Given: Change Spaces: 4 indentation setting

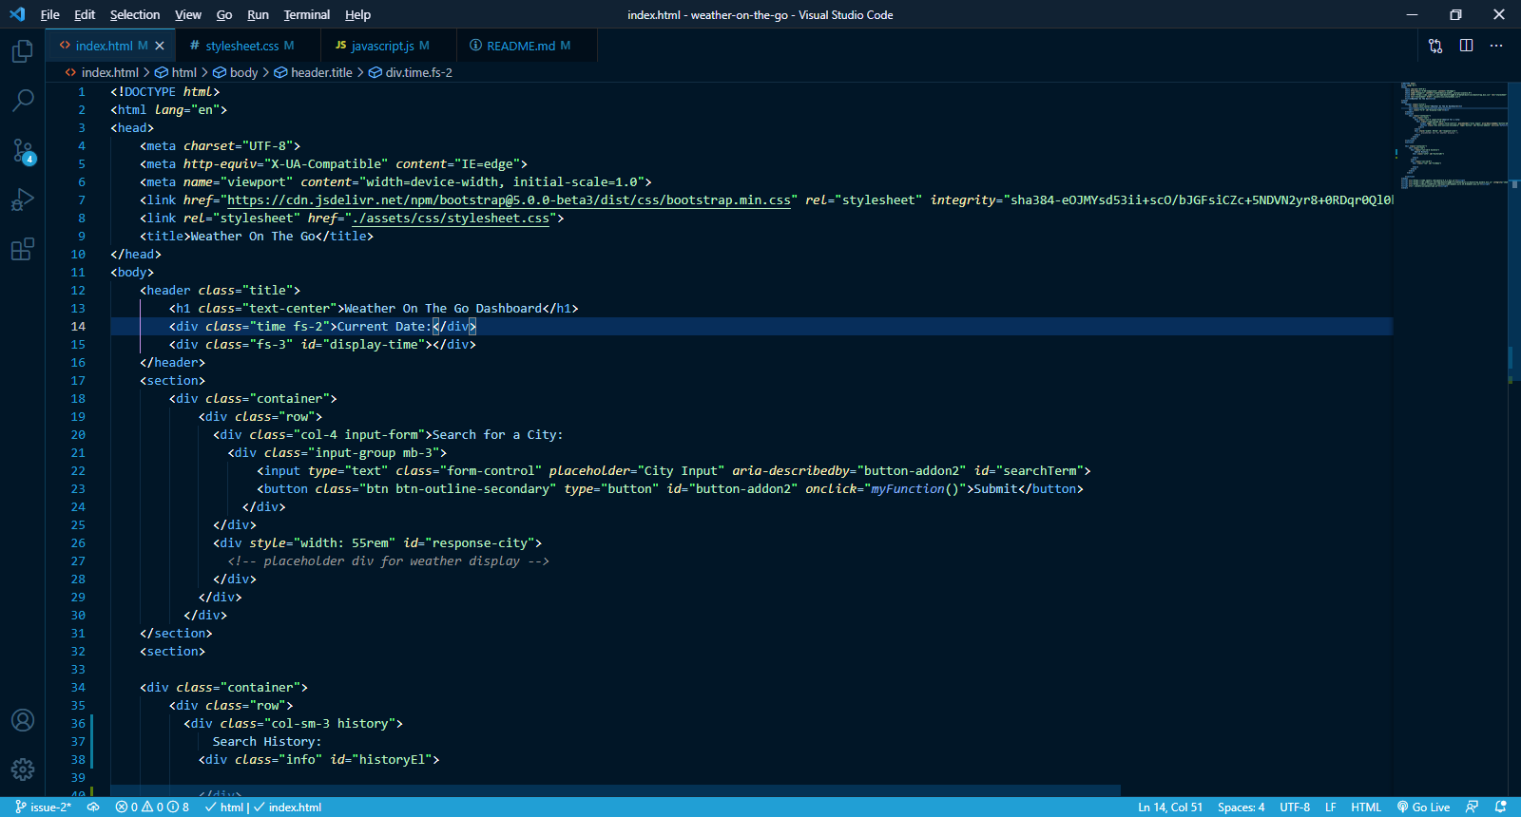Looking at the screenshot, I should pos(1241,807).
